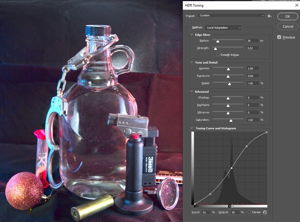Collapse the Advanced section
Viewport: 300px width, 222px height.
click(x=191, y=92)
